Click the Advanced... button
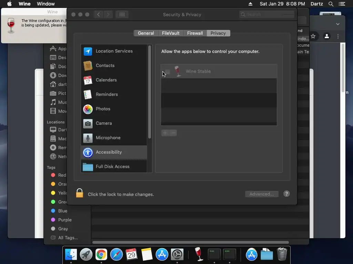 pos(262,194)
